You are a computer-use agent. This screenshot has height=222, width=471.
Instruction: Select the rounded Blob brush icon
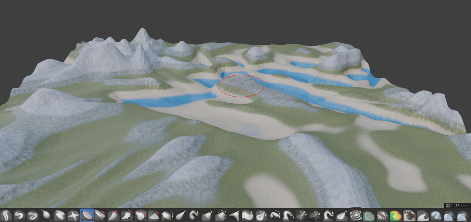pos(60,216)
